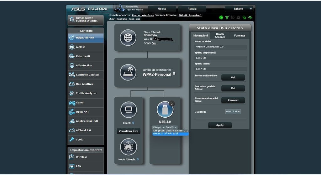This screenshot has width=321, height=175.
Task: Open the Italiano language dropdown
Action: click(x=239, y=9)
